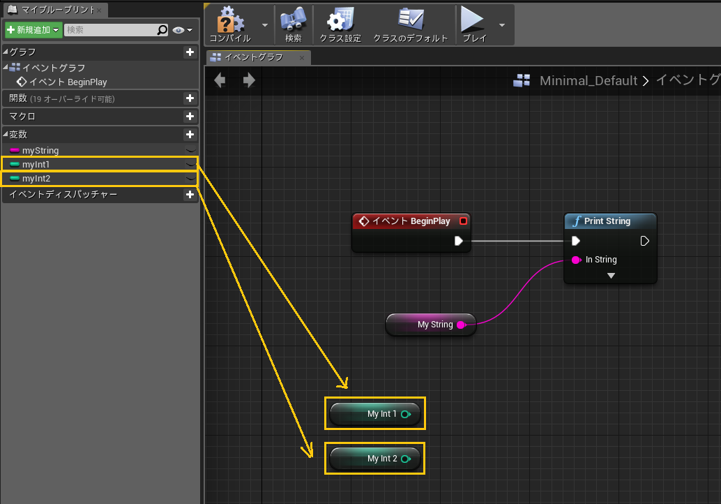721x504 pixels.
Task: Select the Print String node header
Action: pos(610,221)
